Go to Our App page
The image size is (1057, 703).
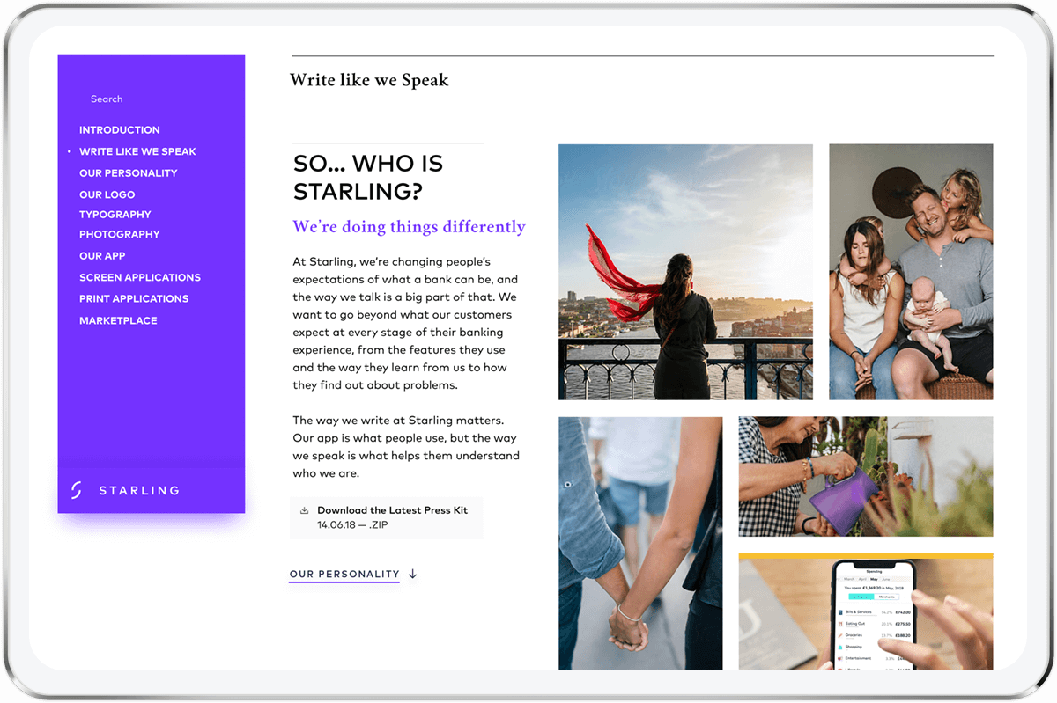point(102,256)
